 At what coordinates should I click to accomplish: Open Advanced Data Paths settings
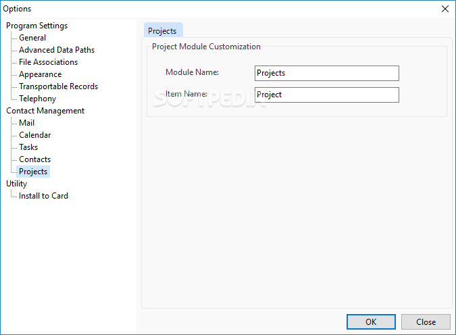[x=57, y=50]
